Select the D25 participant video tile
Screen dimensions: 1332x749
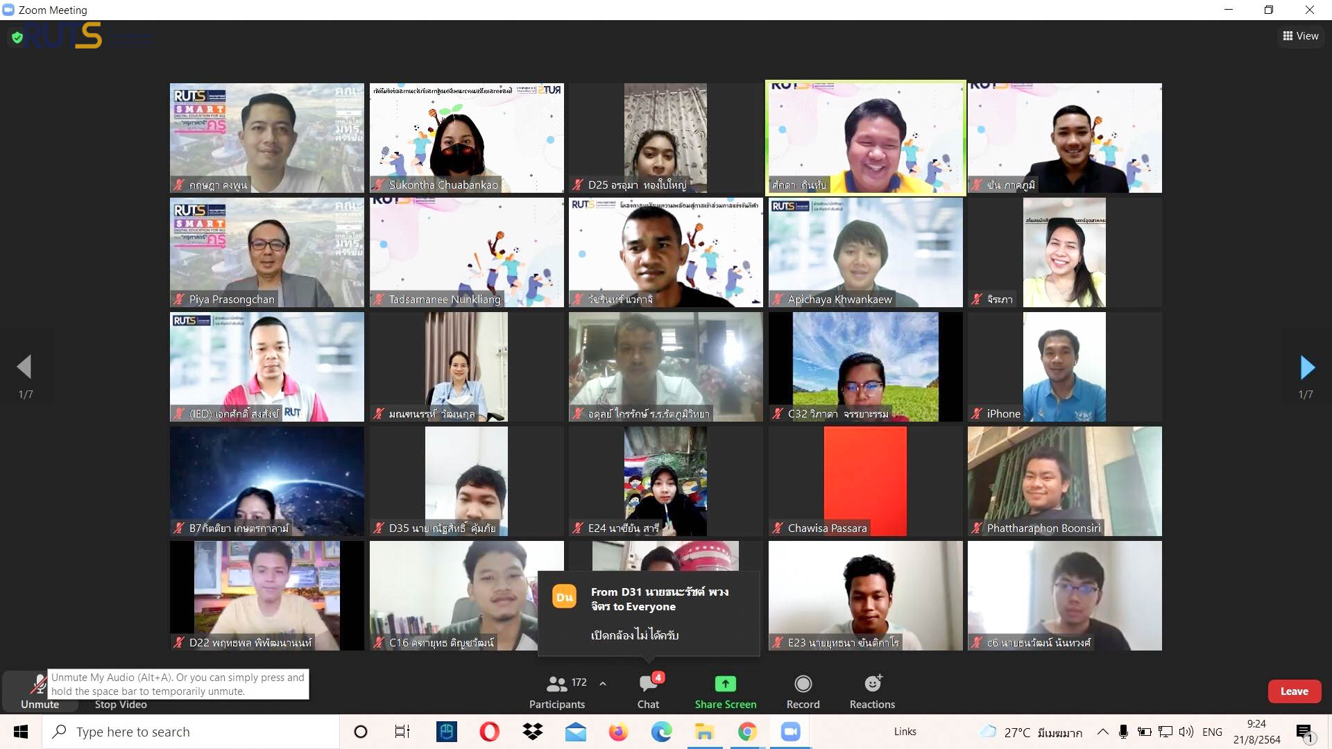(x=665, y=138)
